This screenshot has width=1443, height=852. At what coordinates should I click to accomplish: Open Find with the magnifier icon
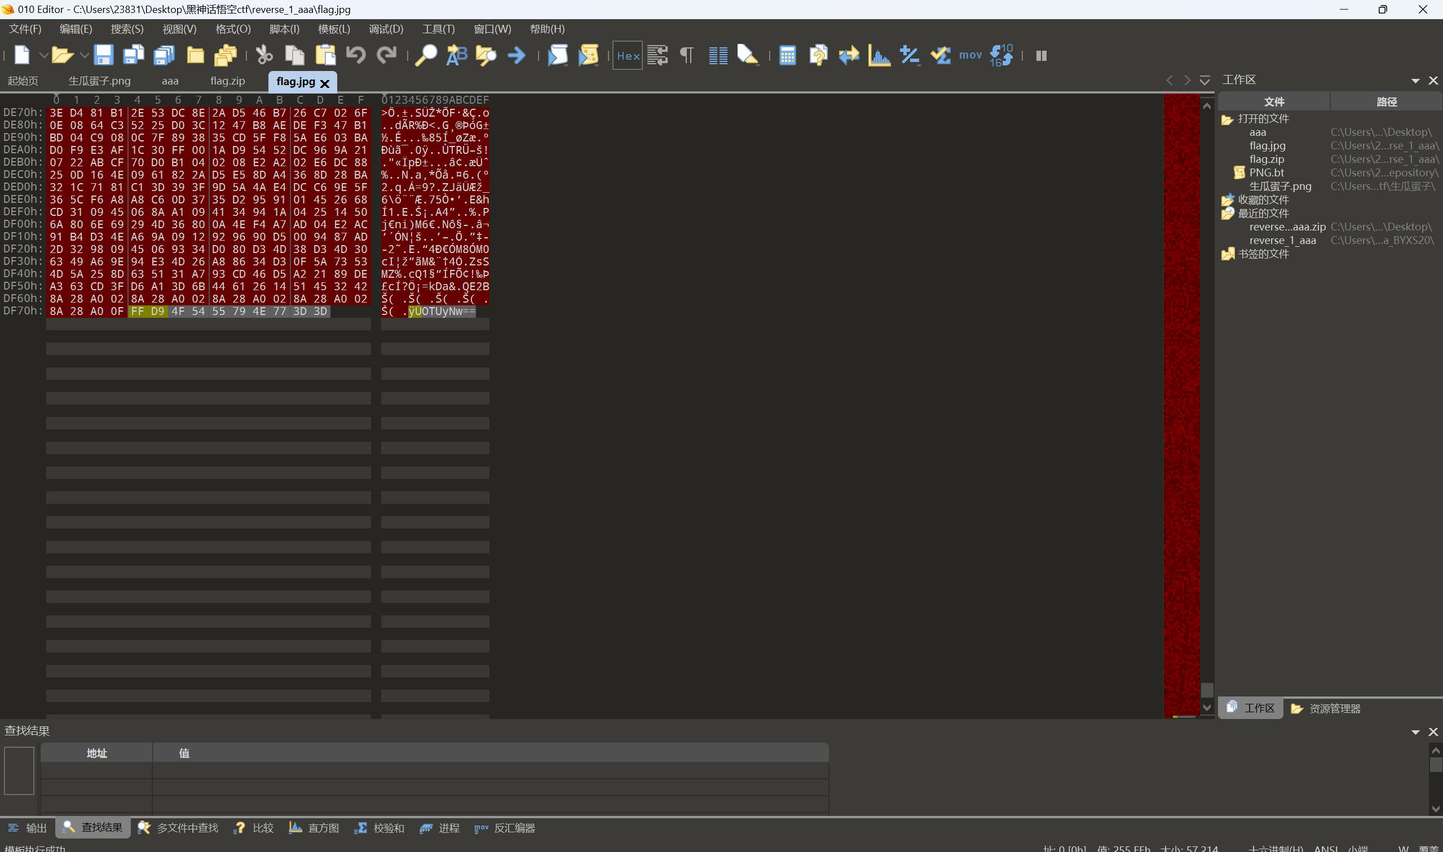(x=426, y=55)
